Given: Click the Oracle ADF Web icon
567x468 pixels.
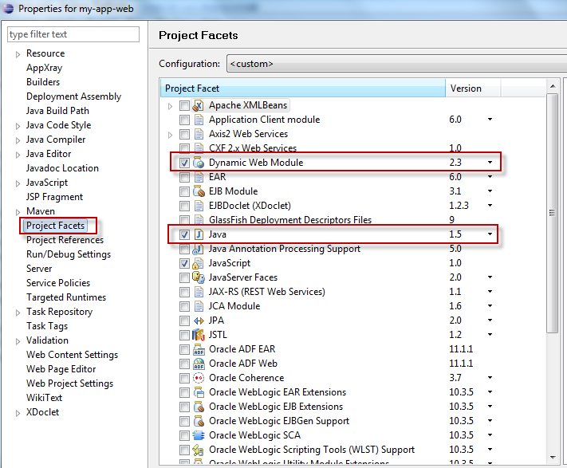Looking at the screenshot, I should tap(199, 364).
